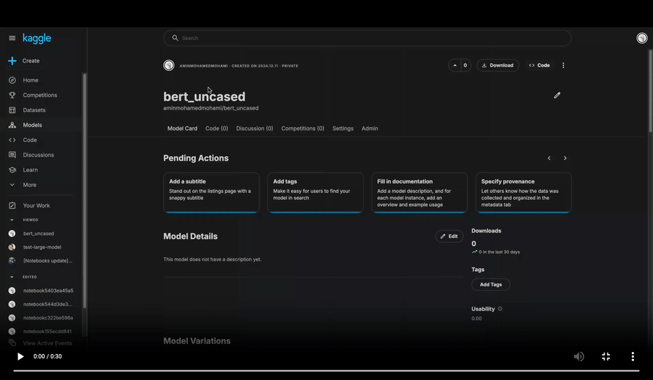The width and height of the screenshot is (653, 380).
Task: Click the search input field
Action: tap(367, 38)
